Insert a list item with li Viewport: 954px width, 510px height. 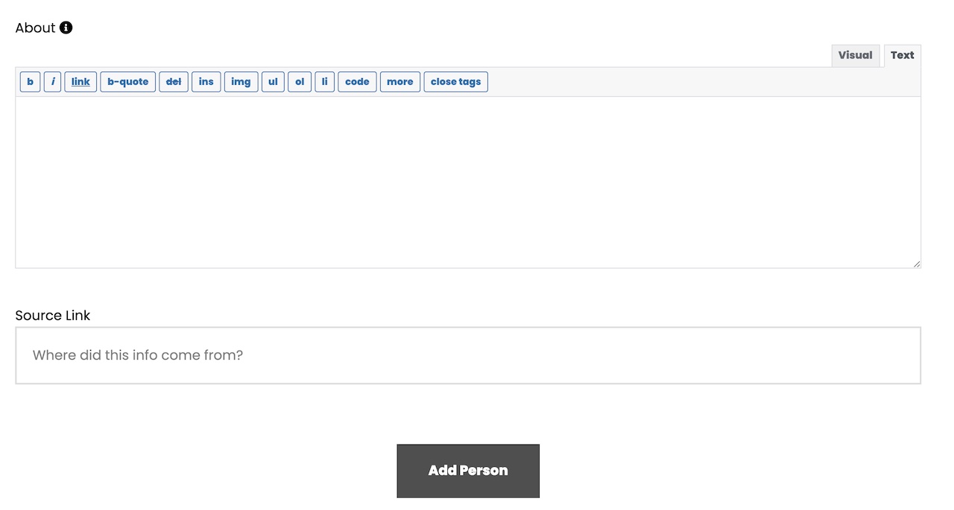324,82
